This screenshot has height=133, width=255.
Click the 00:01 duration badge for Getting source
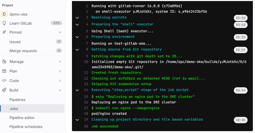point(241,50)
